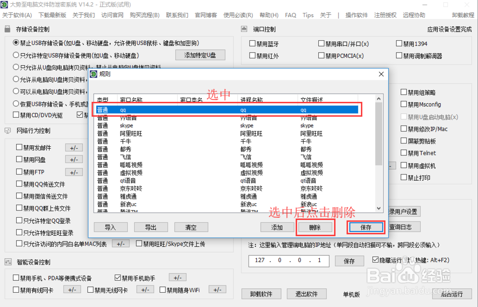Open the 帮助(H) menu
478x307 pixels.
coord(269,15)
